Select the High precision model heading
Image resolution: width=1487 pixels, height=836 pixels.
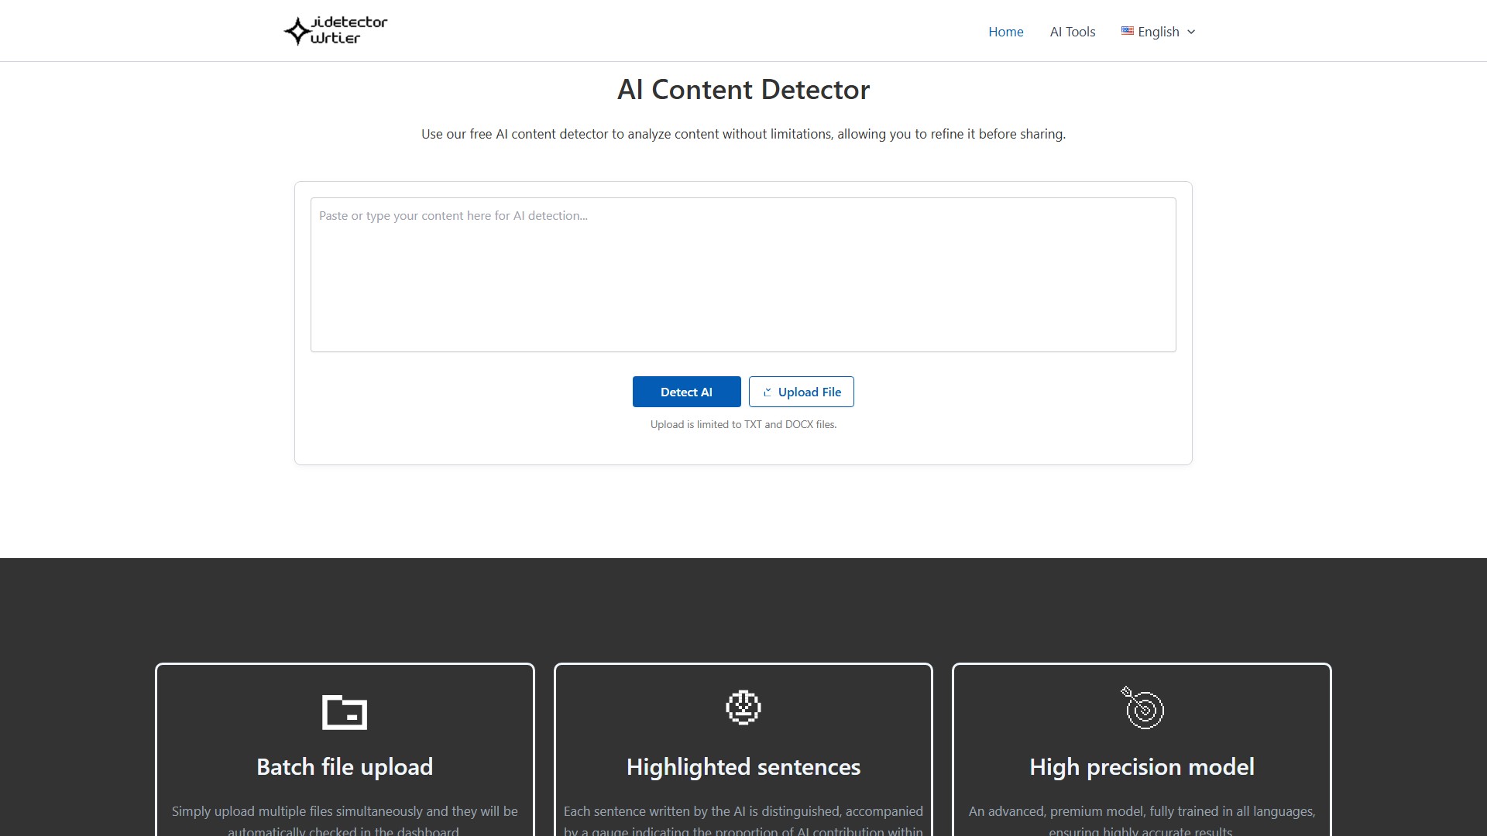click(1142, 767)
